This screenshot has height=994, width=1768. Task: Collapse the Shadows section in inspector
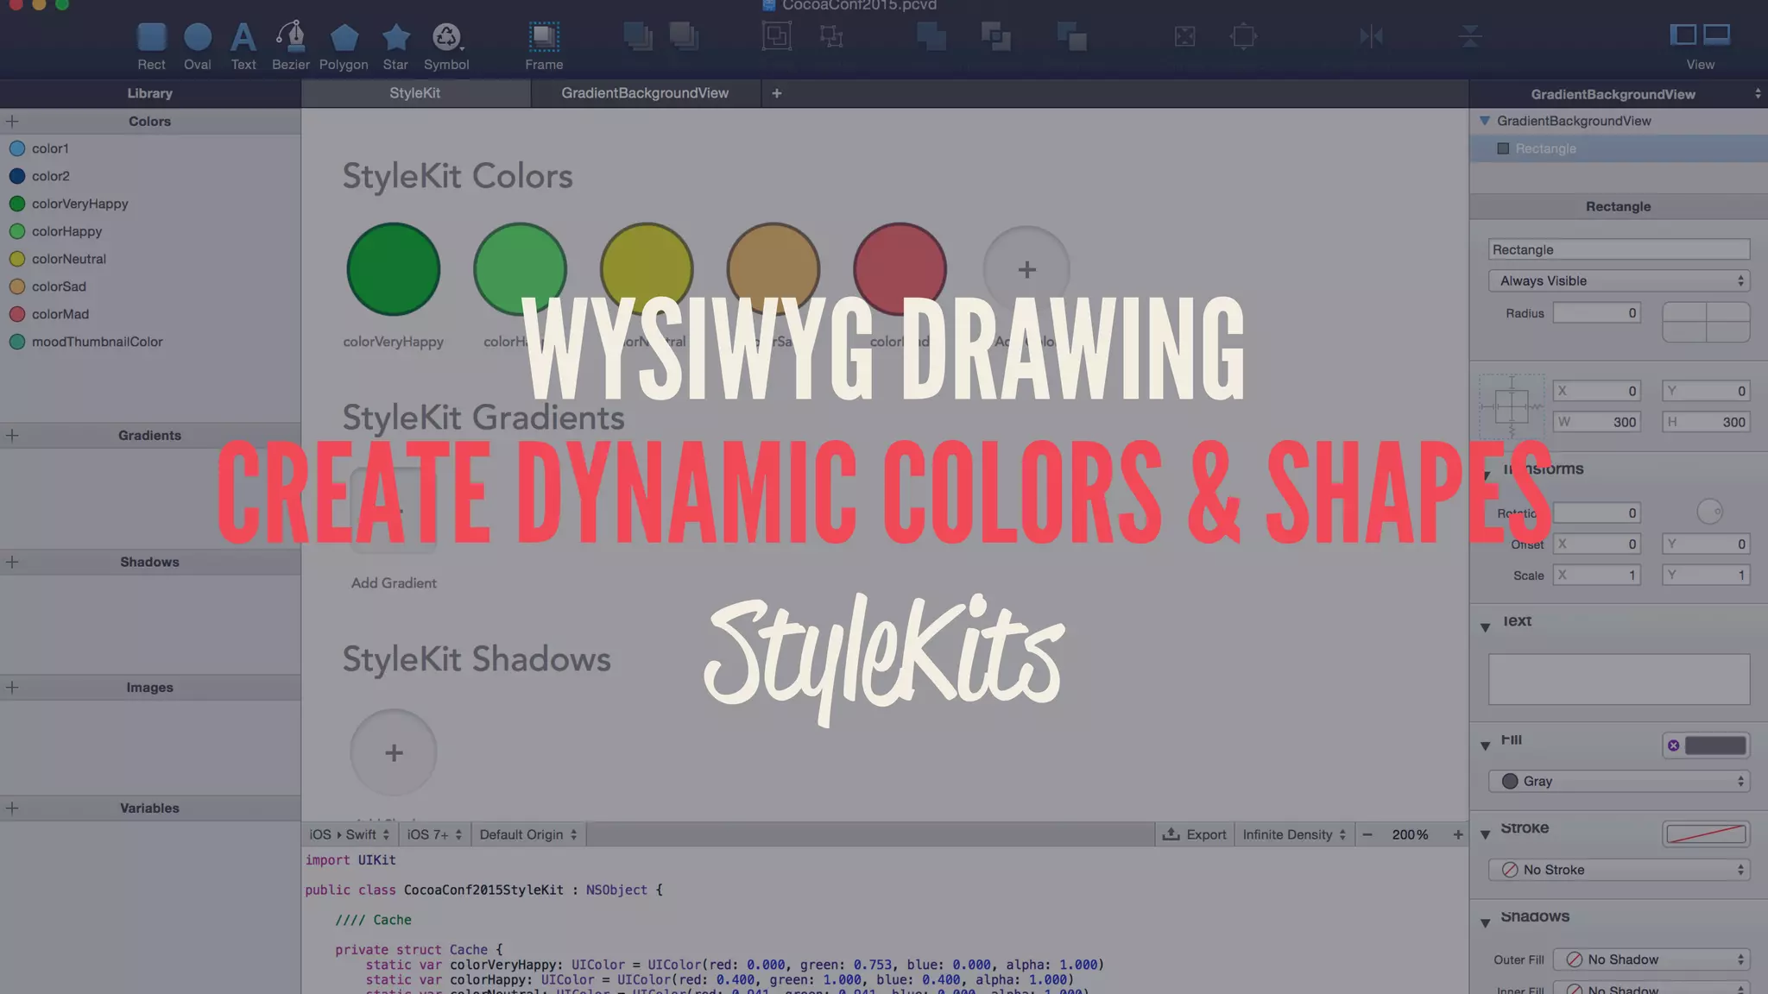(x=1485, y=923)
